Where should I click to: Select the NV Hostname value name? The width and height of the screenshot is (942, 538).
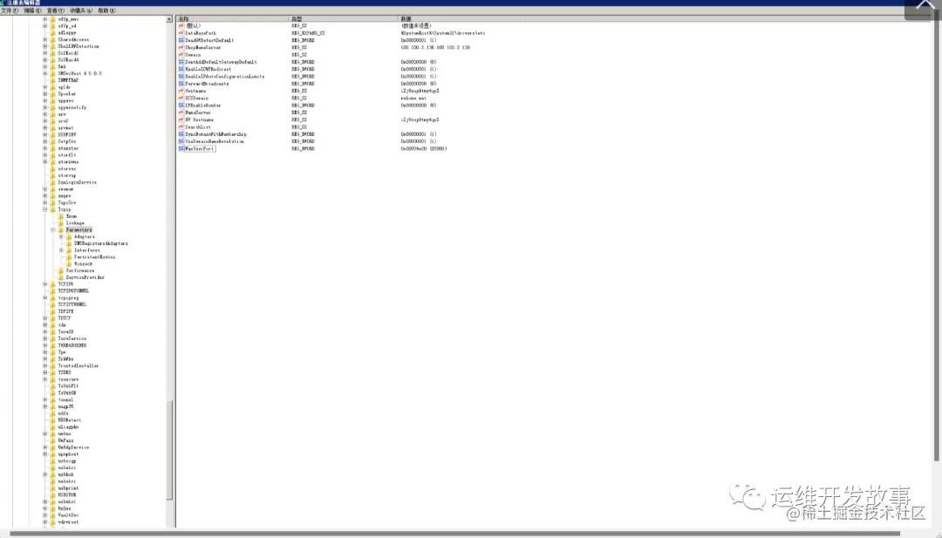pos(199,119)
